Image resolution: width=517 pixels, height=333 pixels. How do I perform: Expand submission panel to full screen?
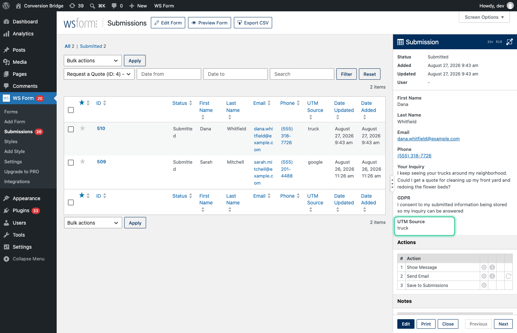pyautogui.click(x=509, y=42)
